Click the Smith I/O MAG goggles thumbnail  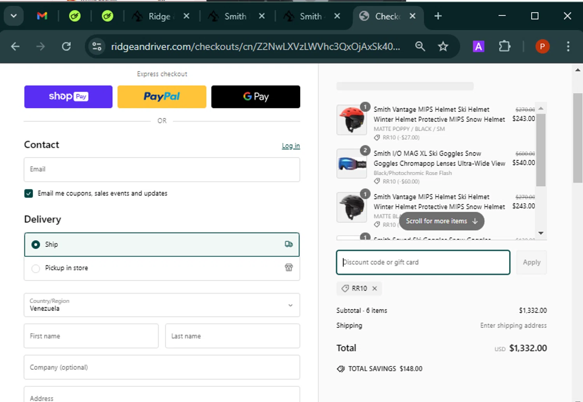(x=352, y=164)
